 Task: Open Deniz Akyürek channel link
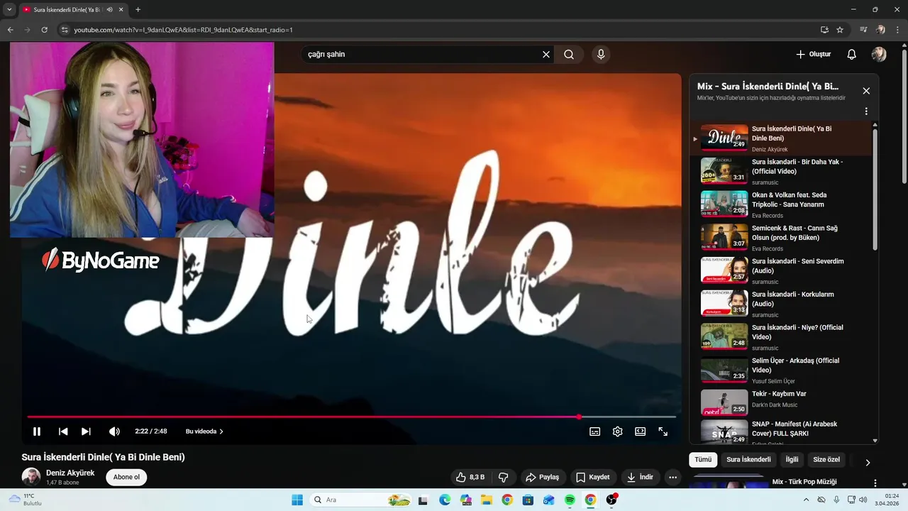coord(70,473)
